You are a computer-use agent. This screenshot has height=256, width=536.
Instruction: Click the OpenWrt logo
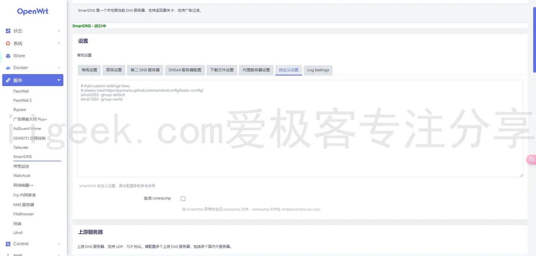point(32,11)
